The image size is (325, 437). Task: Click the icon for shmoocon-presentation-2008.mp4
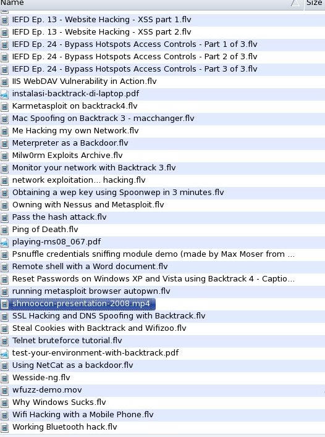[4, 304]
